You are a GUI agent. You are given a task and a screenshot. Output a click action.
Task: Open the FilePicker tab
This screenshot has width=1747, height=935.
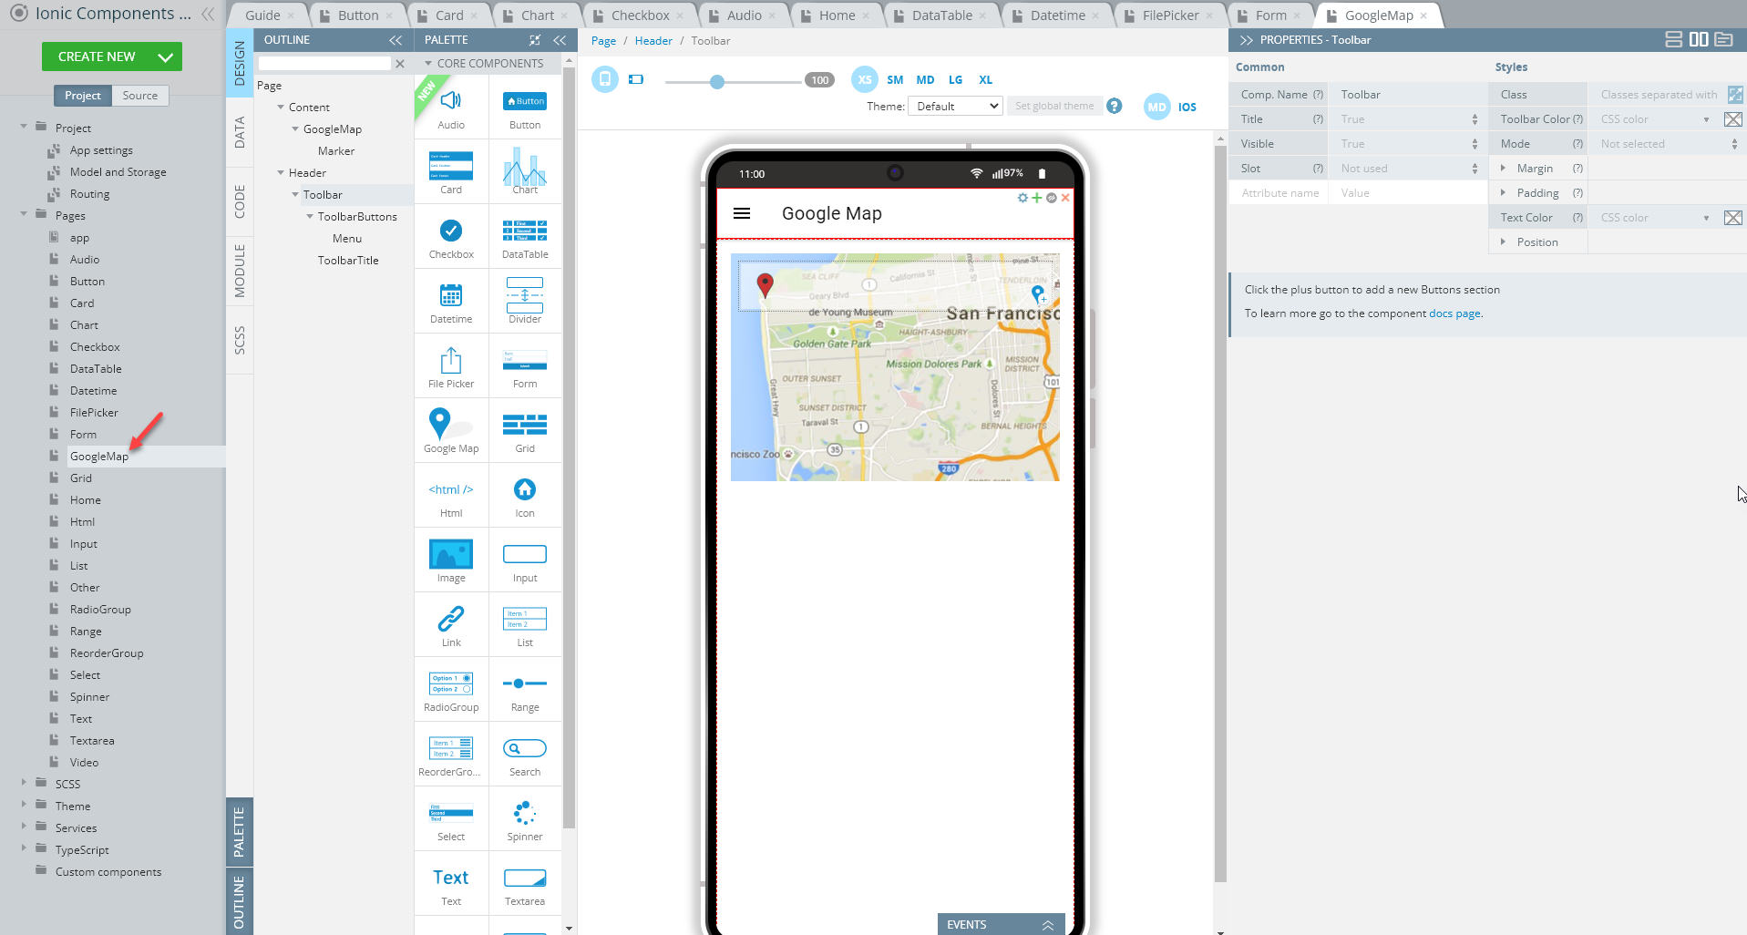pyautogui.click(x=1170, y=15)
